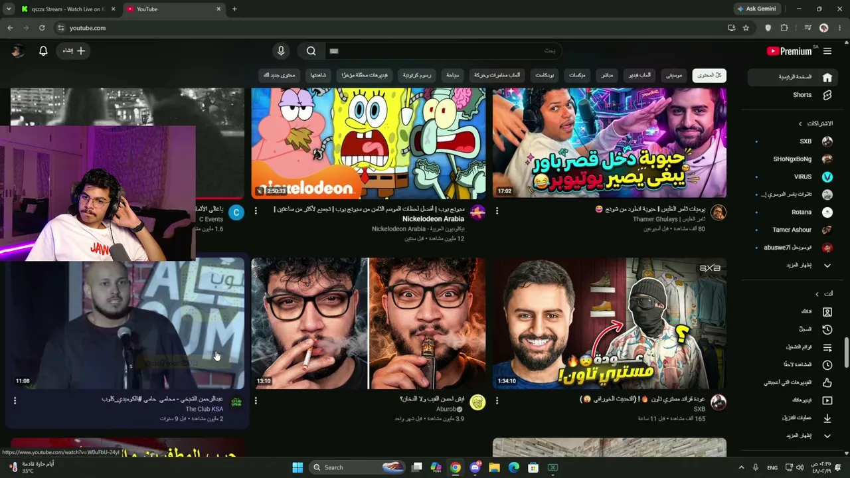This screenshot has height=478, width=850.
Task: Open The Club KSA channel avatar
Action: click(x=236, y=402)
